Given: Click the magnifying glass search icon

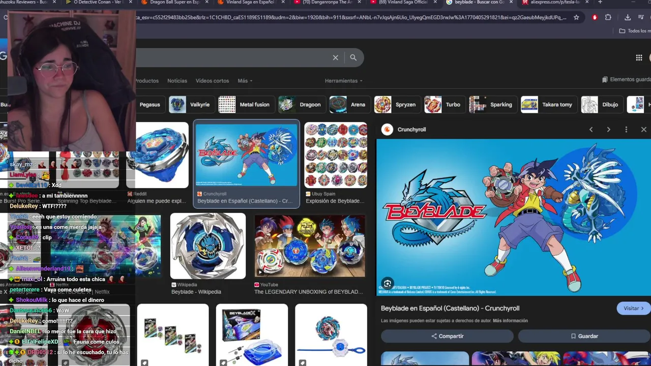Looking at the screenshot, I should (x=353, y=57).
